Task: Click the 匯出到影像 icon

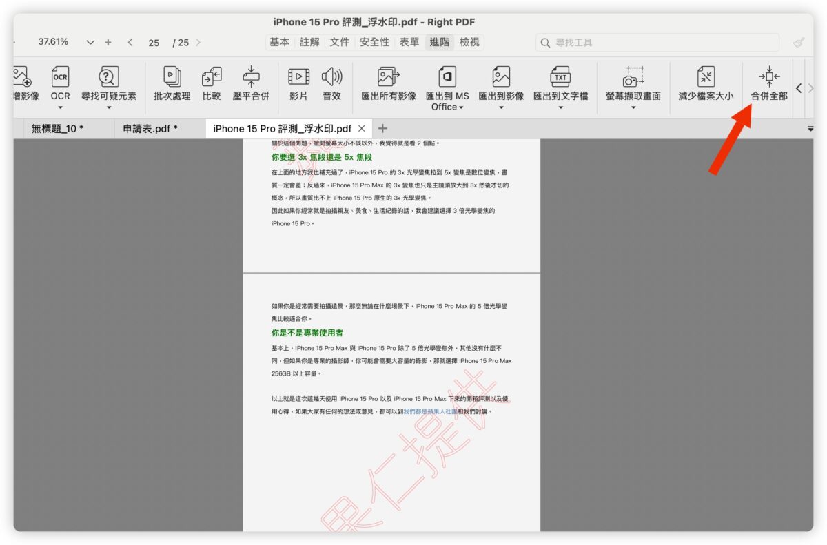Action: tap(501, 76)
